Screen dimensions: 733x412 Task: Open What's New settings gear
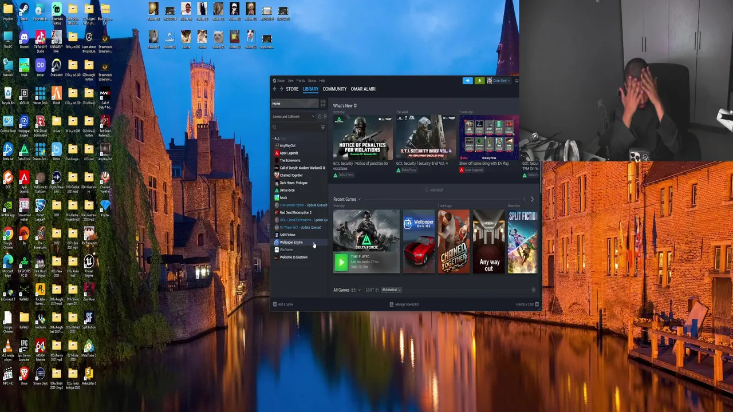(355, 106)
